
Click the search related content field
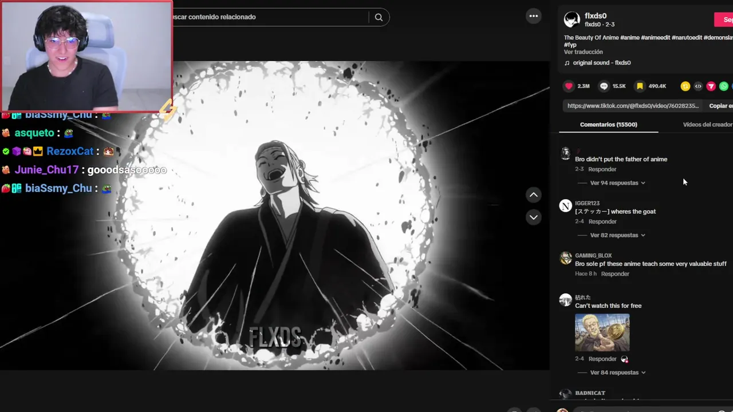(269, 17)
